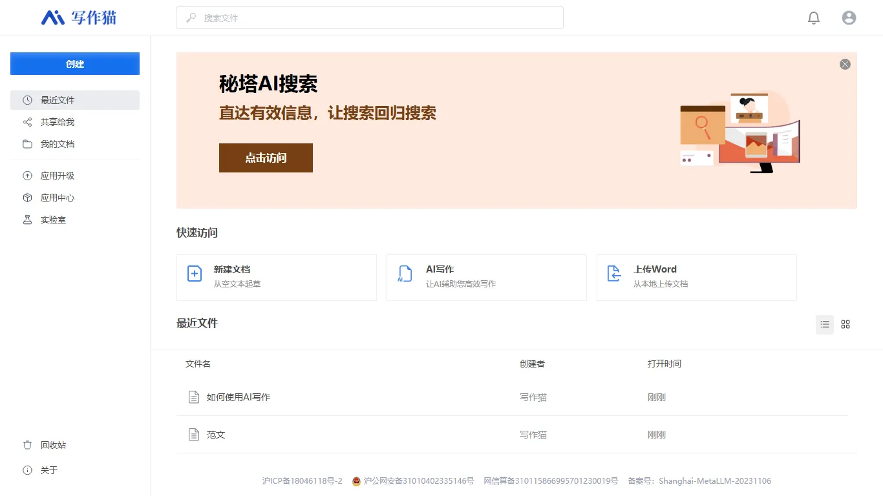
Task: Open the 回收站 trash icon
Action: (27, 444)
